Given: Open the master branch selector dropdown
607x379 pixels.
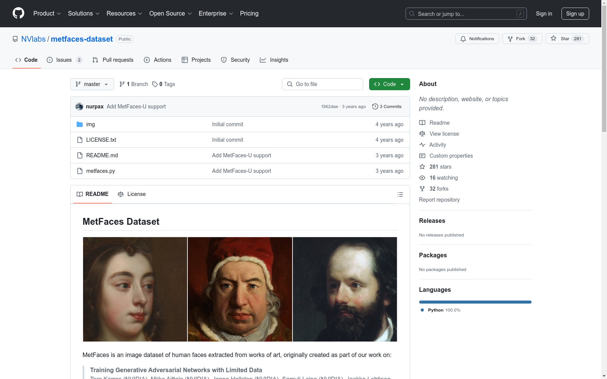Looking at the screenshot, I should point(92,84).
